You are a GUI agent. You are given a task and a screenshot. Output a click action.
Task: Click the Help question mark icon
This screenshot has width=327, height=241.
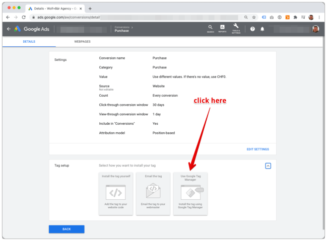[252, 29]
